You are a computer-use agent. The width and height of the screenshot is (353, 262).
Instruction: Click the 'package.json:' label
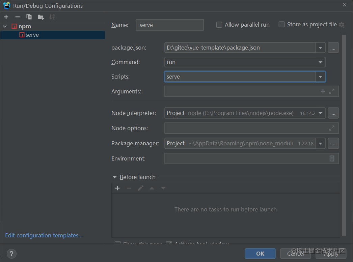point(129,48)
